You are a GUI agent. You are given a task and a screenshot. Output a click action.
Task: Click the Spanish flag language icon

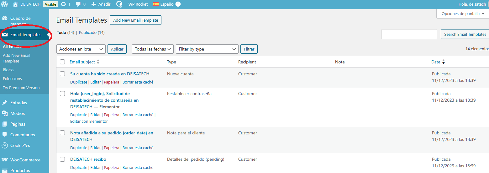156,4
